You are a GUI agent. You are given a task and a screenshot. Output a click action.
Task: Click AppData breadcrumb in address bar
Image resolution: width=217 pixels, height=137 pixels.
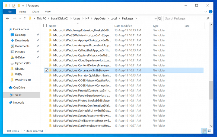100,18
